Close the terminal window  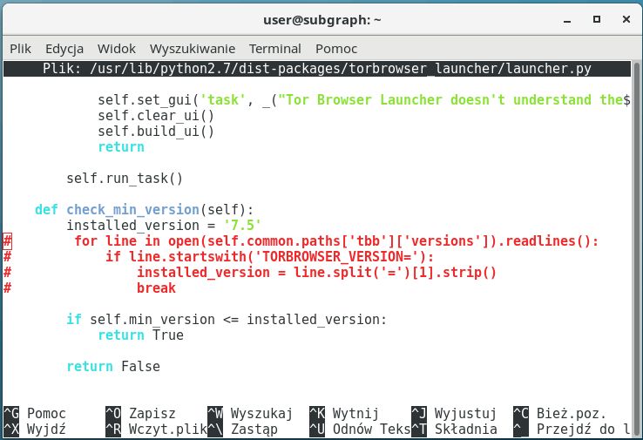[626, 19]
